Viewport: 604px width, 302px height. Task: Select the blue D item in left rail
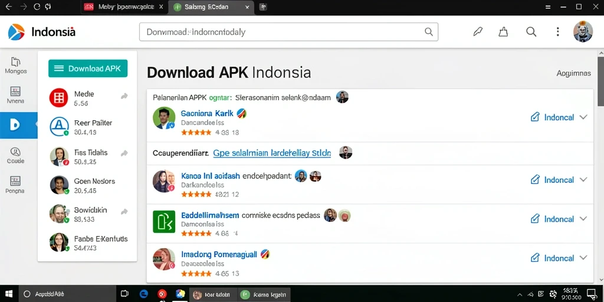coord(18,125)
